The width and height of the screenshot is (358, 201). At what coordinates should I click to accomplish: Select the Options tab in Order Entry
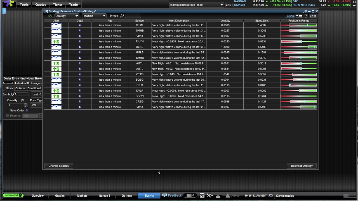[x=20, y=88]
